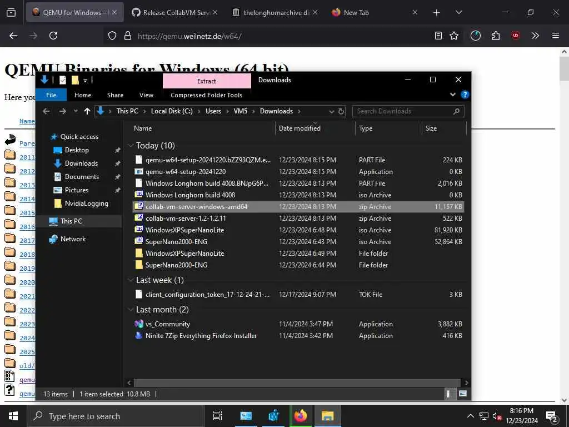Expand the Explorer ribbon chevron

(x=452, y=95)
